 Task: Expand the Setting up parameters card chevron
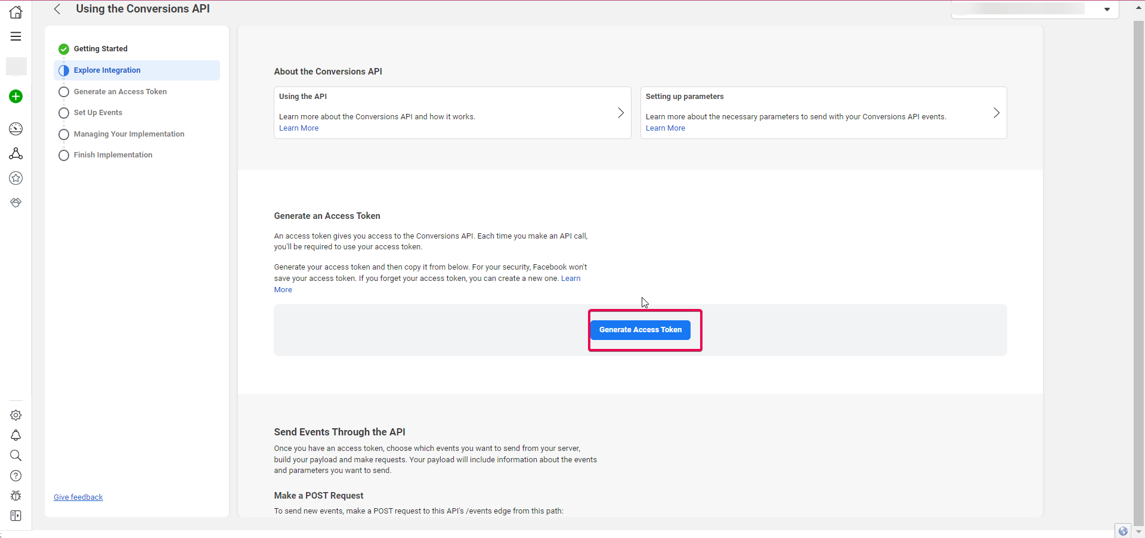coord(997,113)
